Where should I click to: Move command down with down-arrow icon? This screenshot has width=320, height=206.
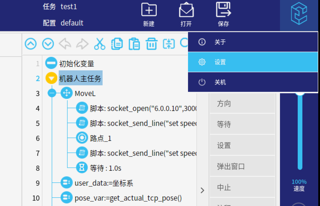(48, 44)
